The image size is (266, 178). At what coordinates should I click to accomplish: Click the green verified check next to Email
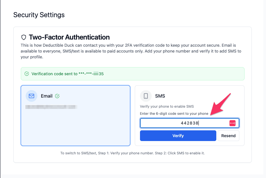coord(57,96)
